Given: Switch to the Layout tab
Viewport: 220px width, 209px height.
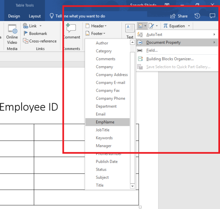Looking at the screenshot, I should [35, 16].
